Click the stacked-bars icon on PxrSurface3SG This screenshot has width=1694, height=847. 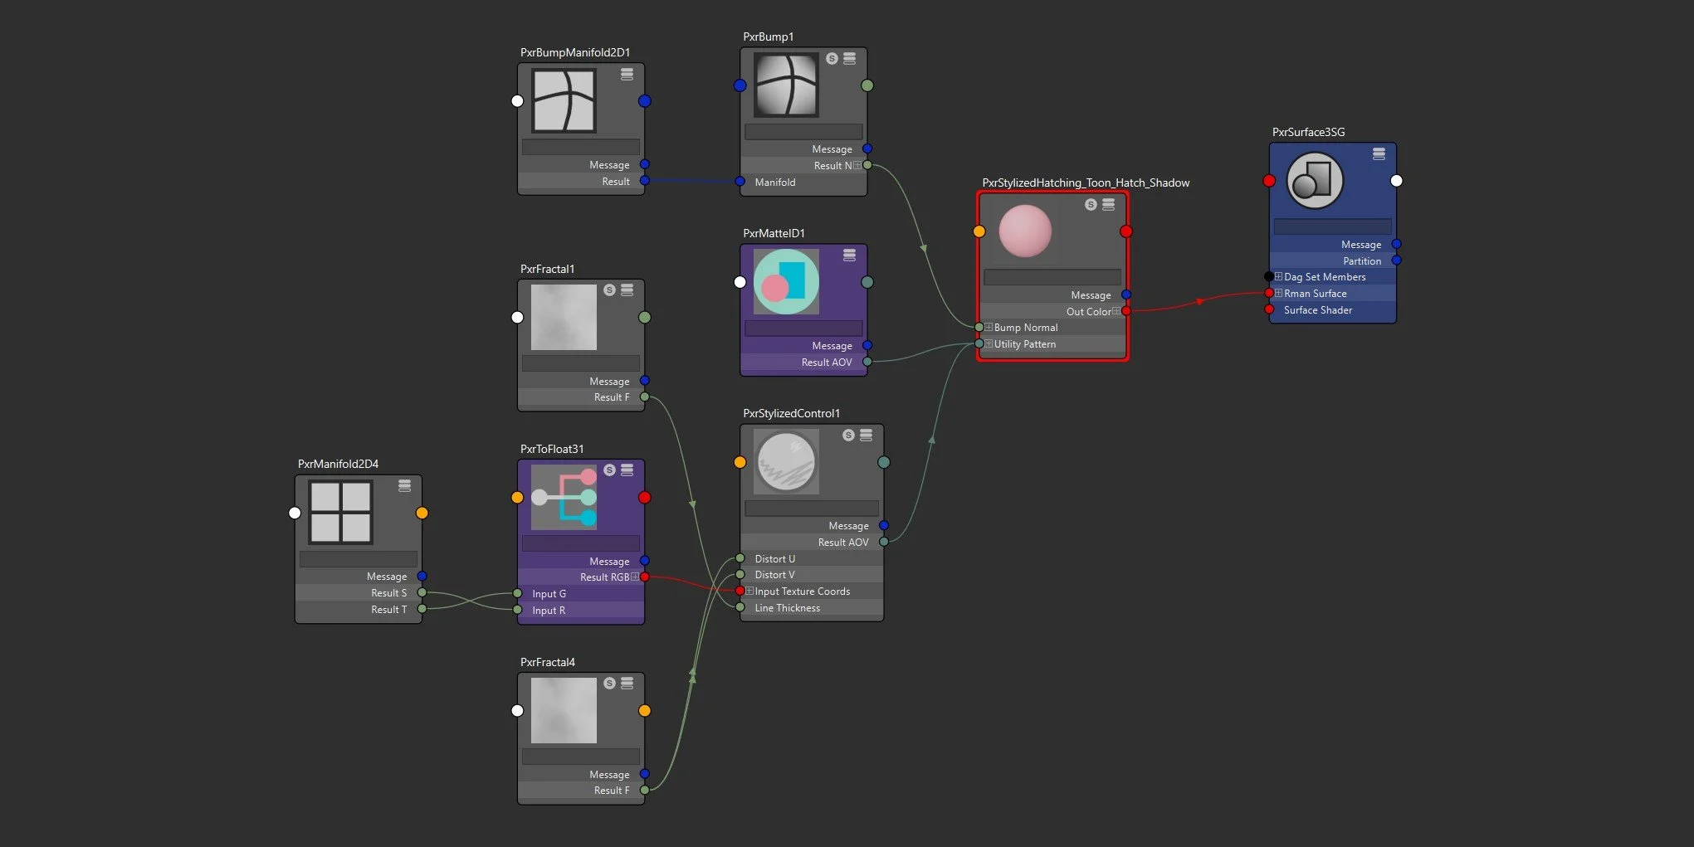[x=1379, y=154]
